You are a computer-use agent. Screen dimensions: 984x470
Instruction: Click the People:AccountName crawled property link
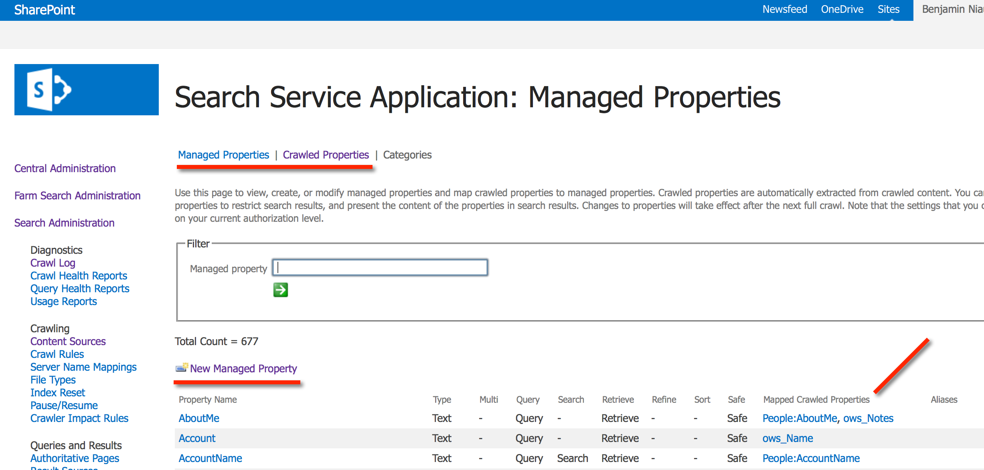811,458
